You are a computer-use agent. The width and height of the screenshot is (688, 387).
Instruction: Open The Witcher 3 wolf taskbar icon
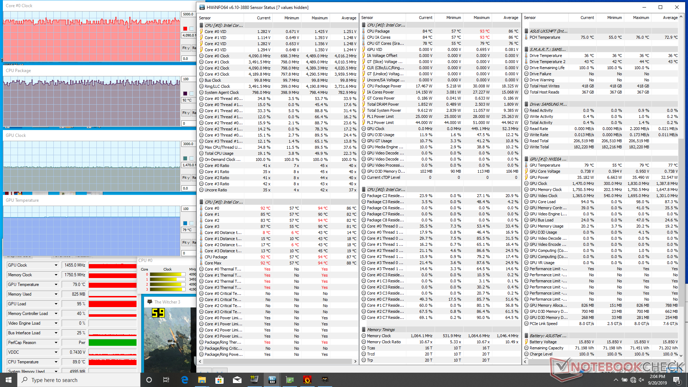325,380
